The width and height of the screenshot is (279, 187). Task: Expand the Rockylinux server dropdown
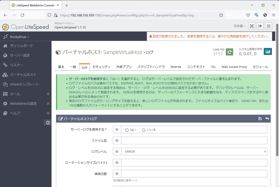pos(19,37)
